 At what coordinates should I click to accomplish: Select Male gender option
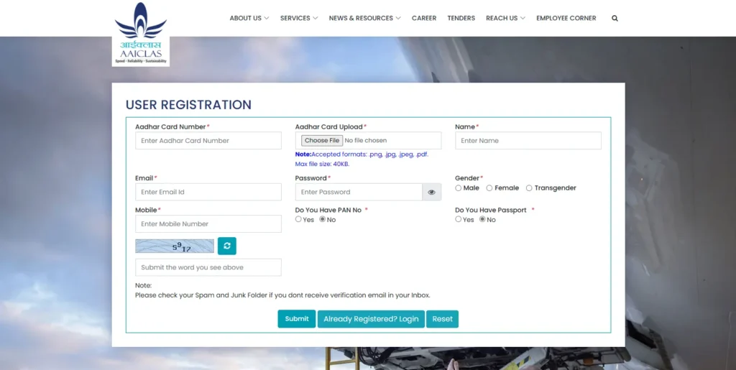click(459, 188)
